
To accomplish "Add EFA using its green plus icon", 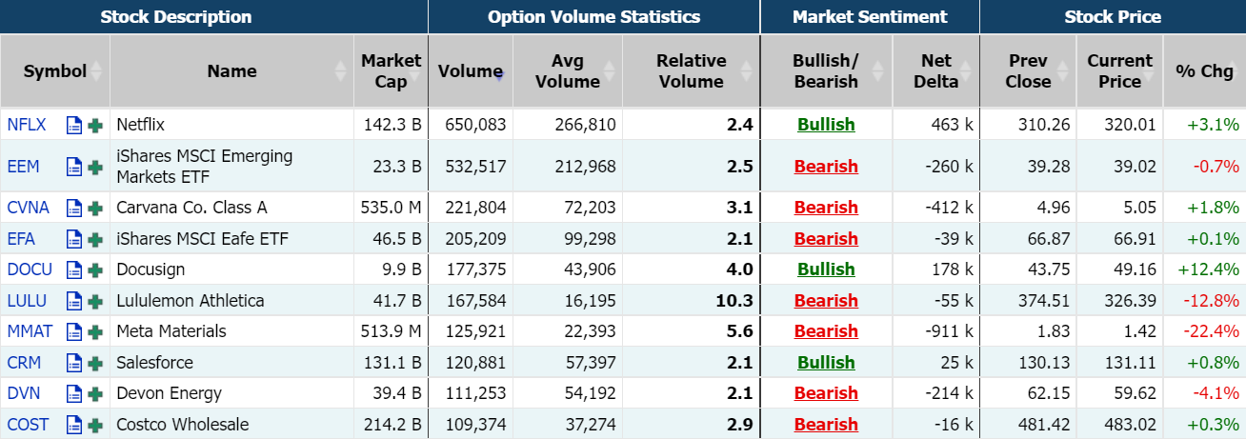I will 95,239.
